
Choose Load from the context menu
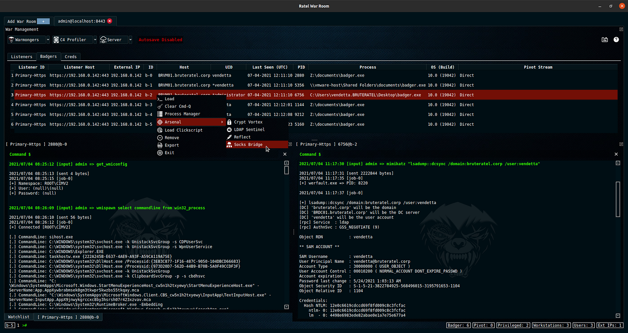coord(170,99)
